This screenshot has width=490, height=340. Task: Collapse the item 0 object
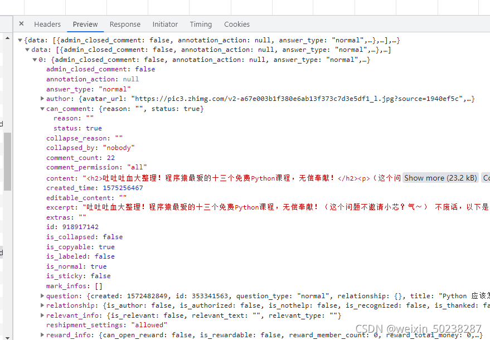[35, 60]
